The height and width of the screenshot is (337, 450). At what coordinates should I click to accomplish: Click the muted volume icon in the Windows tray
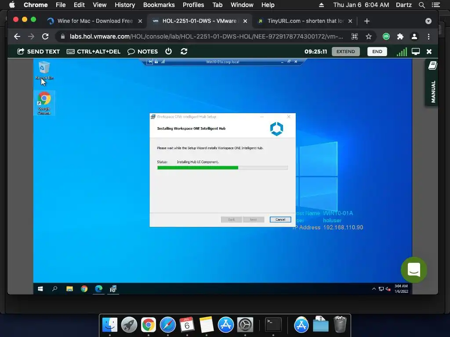click(x=388, y=289)
